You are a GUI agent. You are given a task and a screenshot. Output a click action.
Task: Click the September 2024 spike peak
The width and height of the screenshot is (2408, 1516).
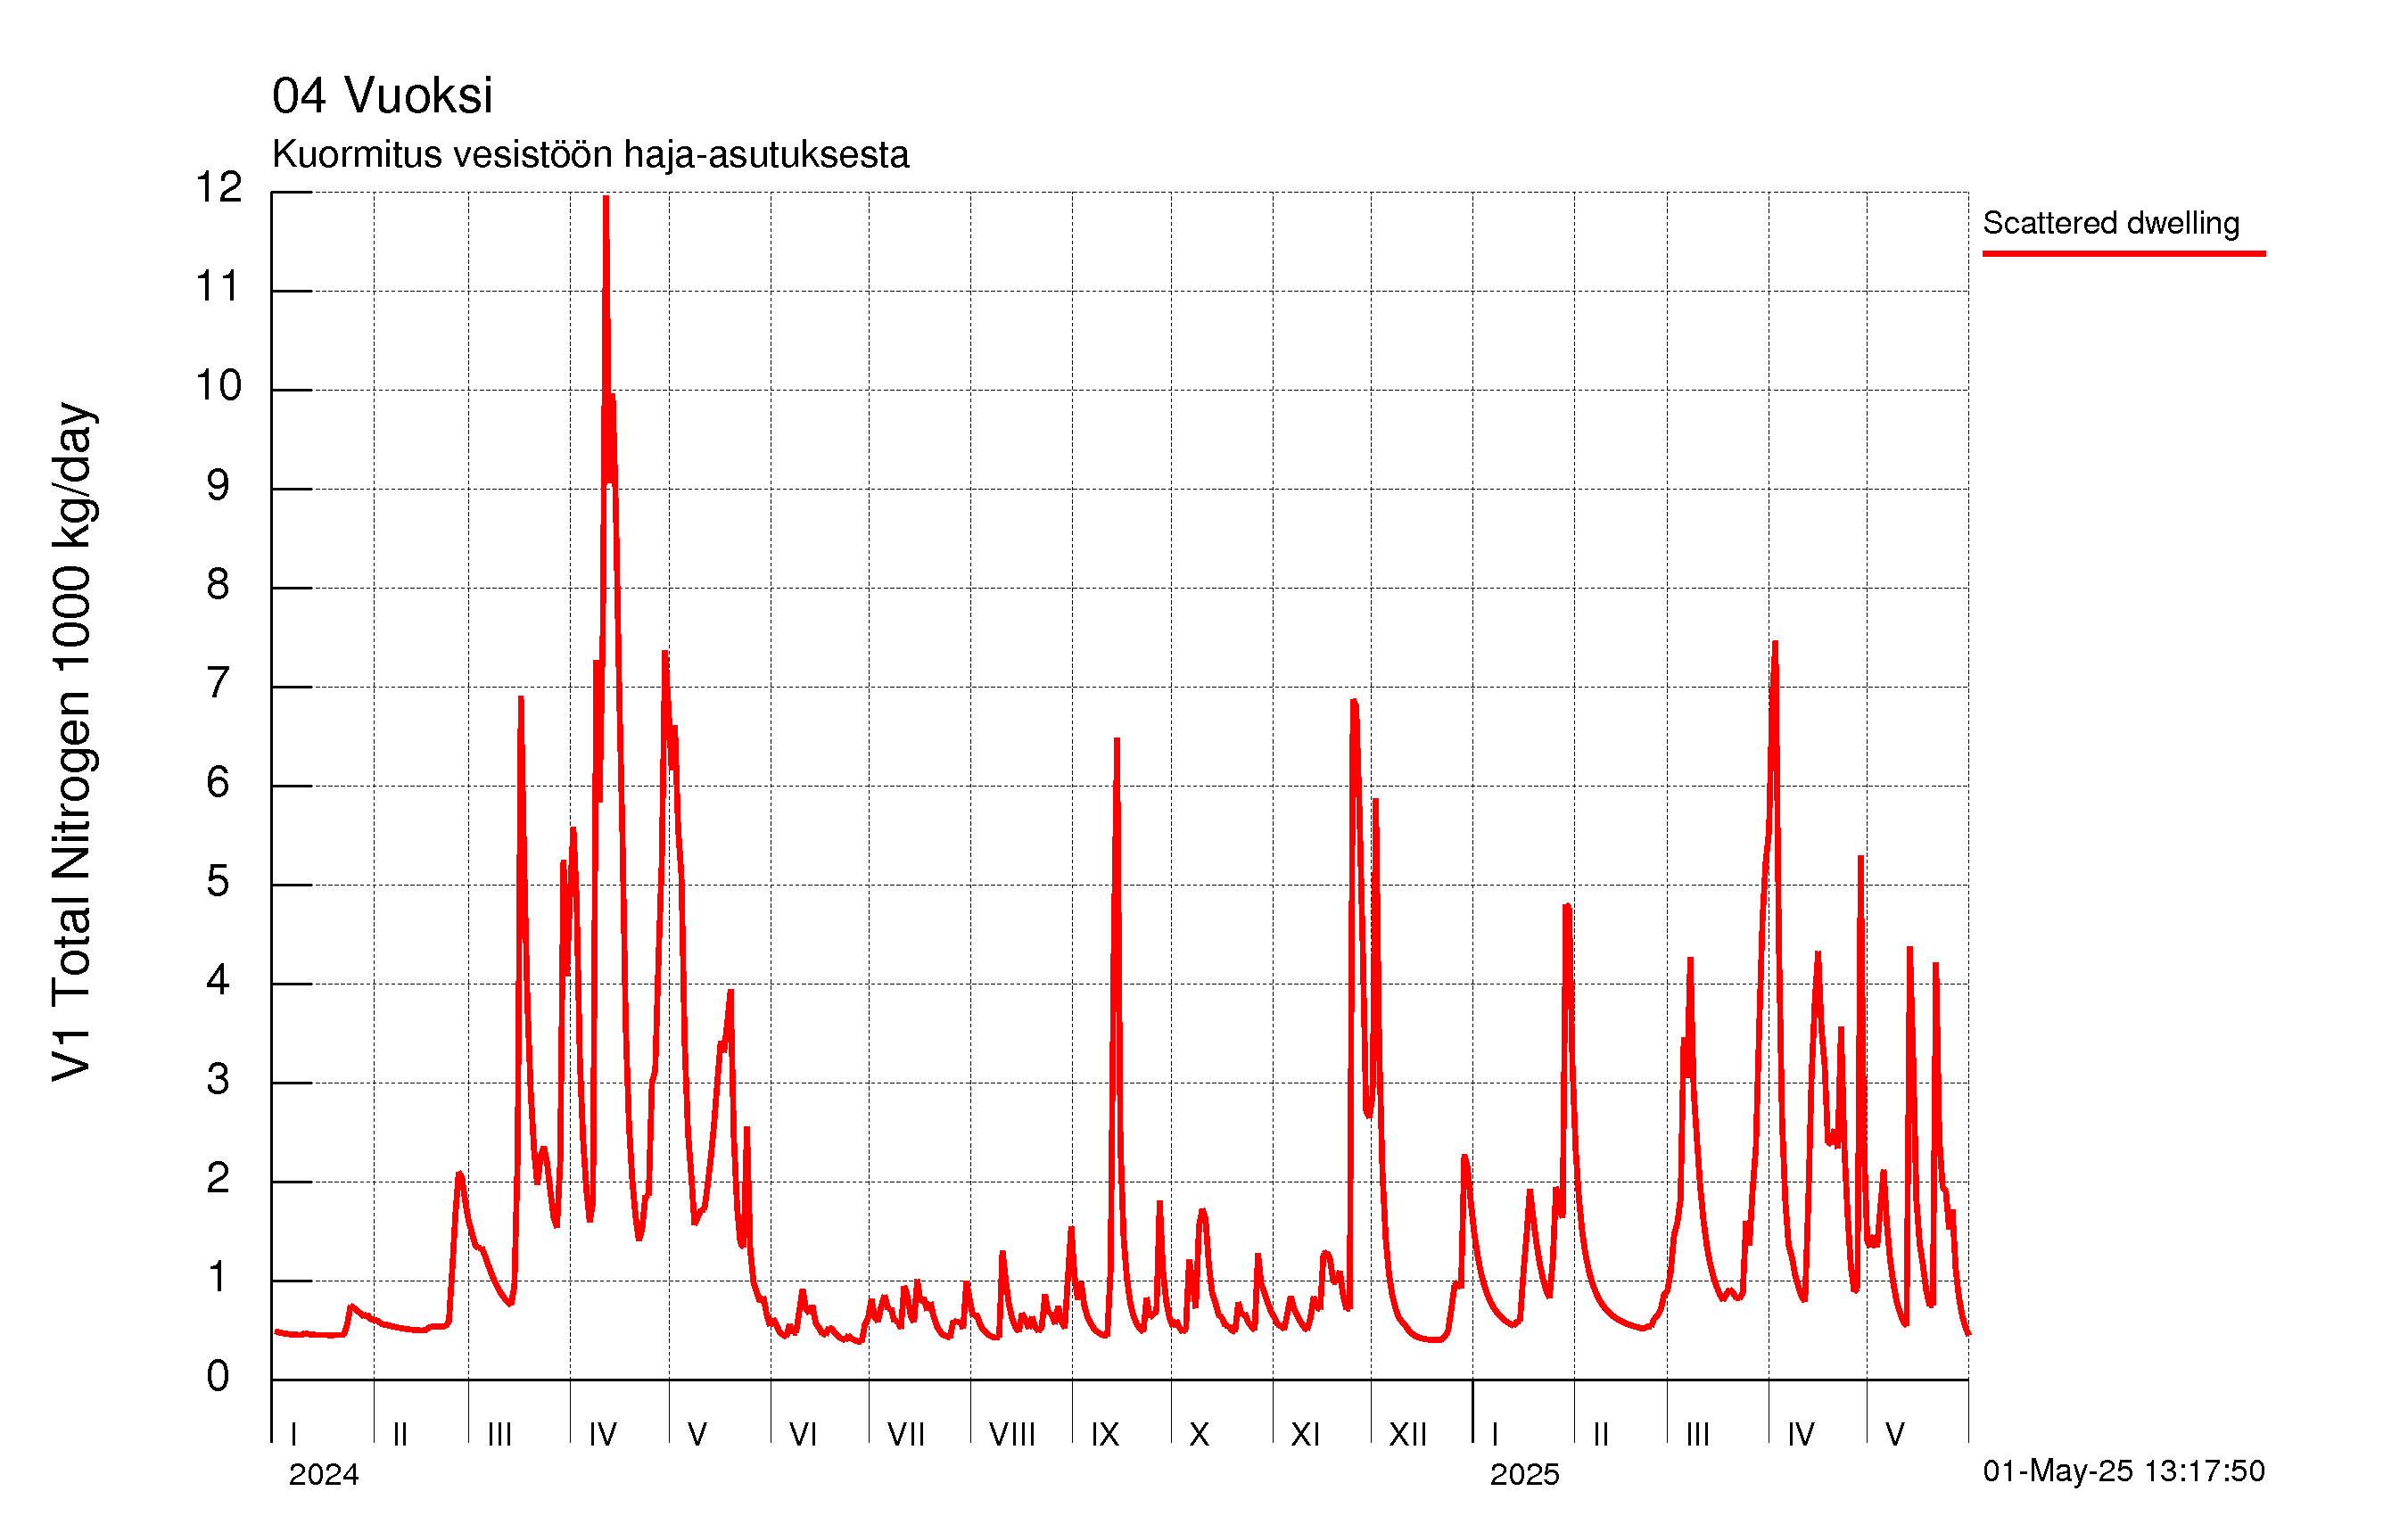(x=1117, y=741)
